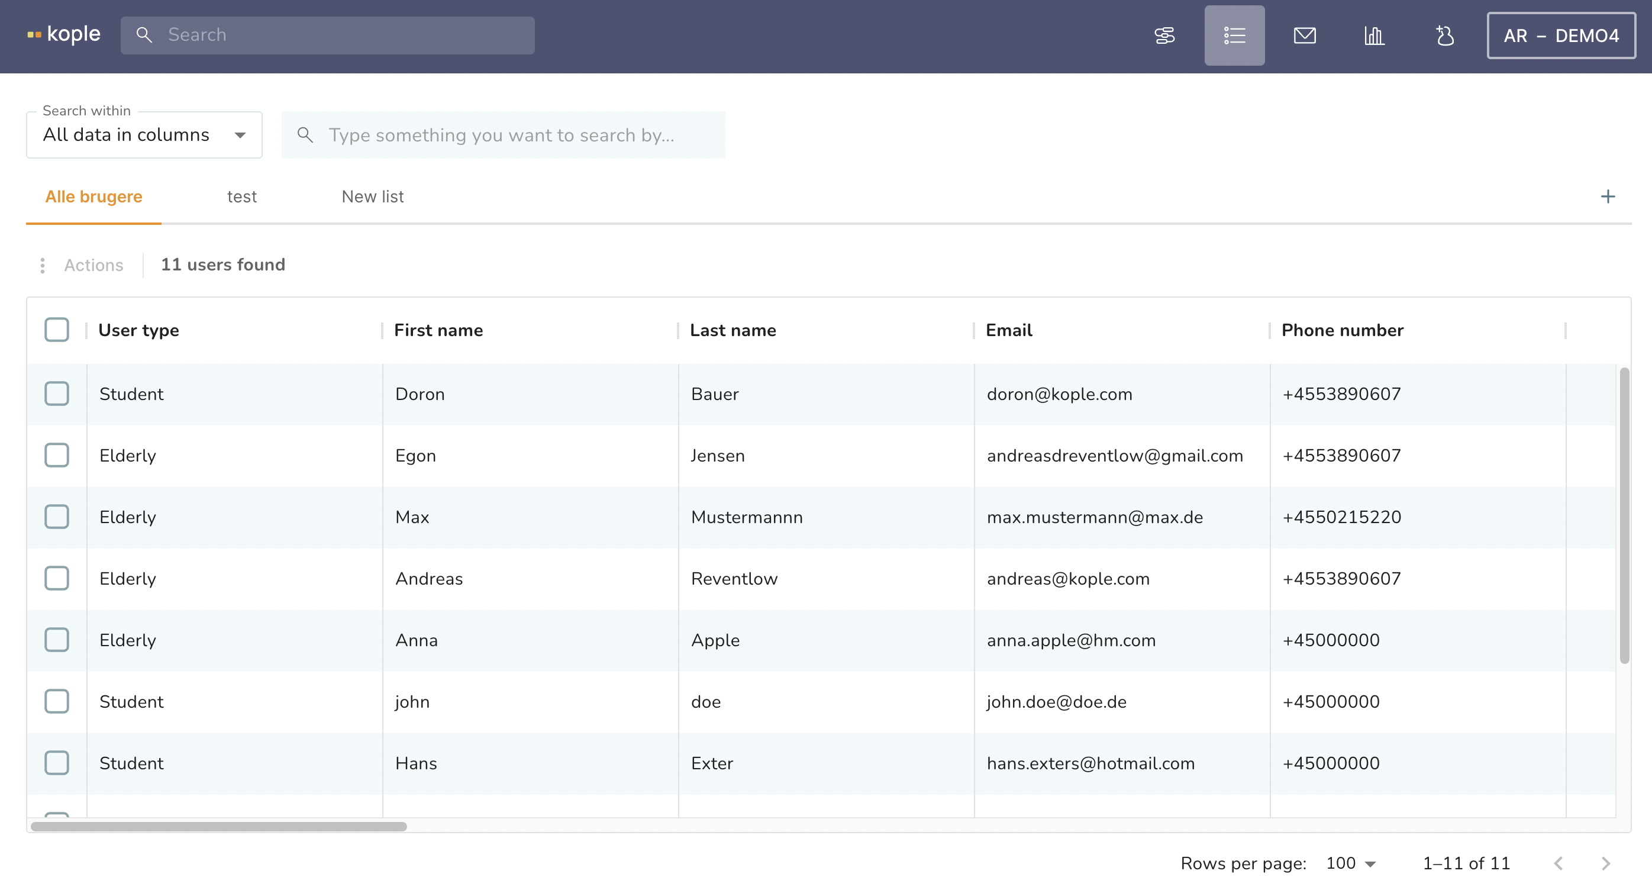Image resolution: width=1652 pixels, height=890 pixels.
Task: Select the Anna Apple row checkbox
Action: 56,639
